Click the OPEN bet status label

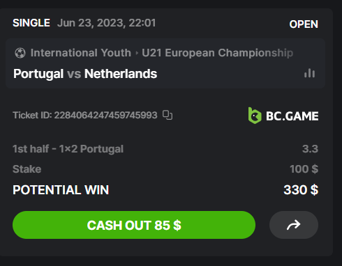pos(304,24)
